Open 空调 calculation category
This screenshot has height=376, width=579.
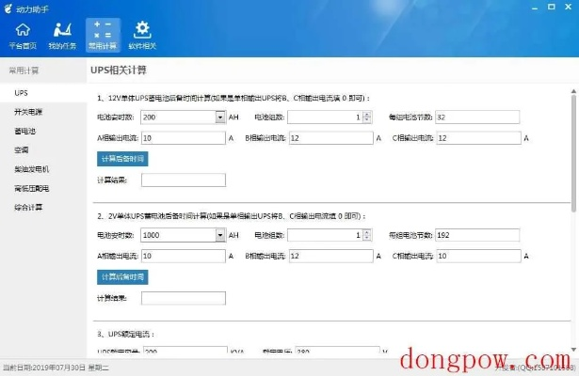tap(21, 149)
